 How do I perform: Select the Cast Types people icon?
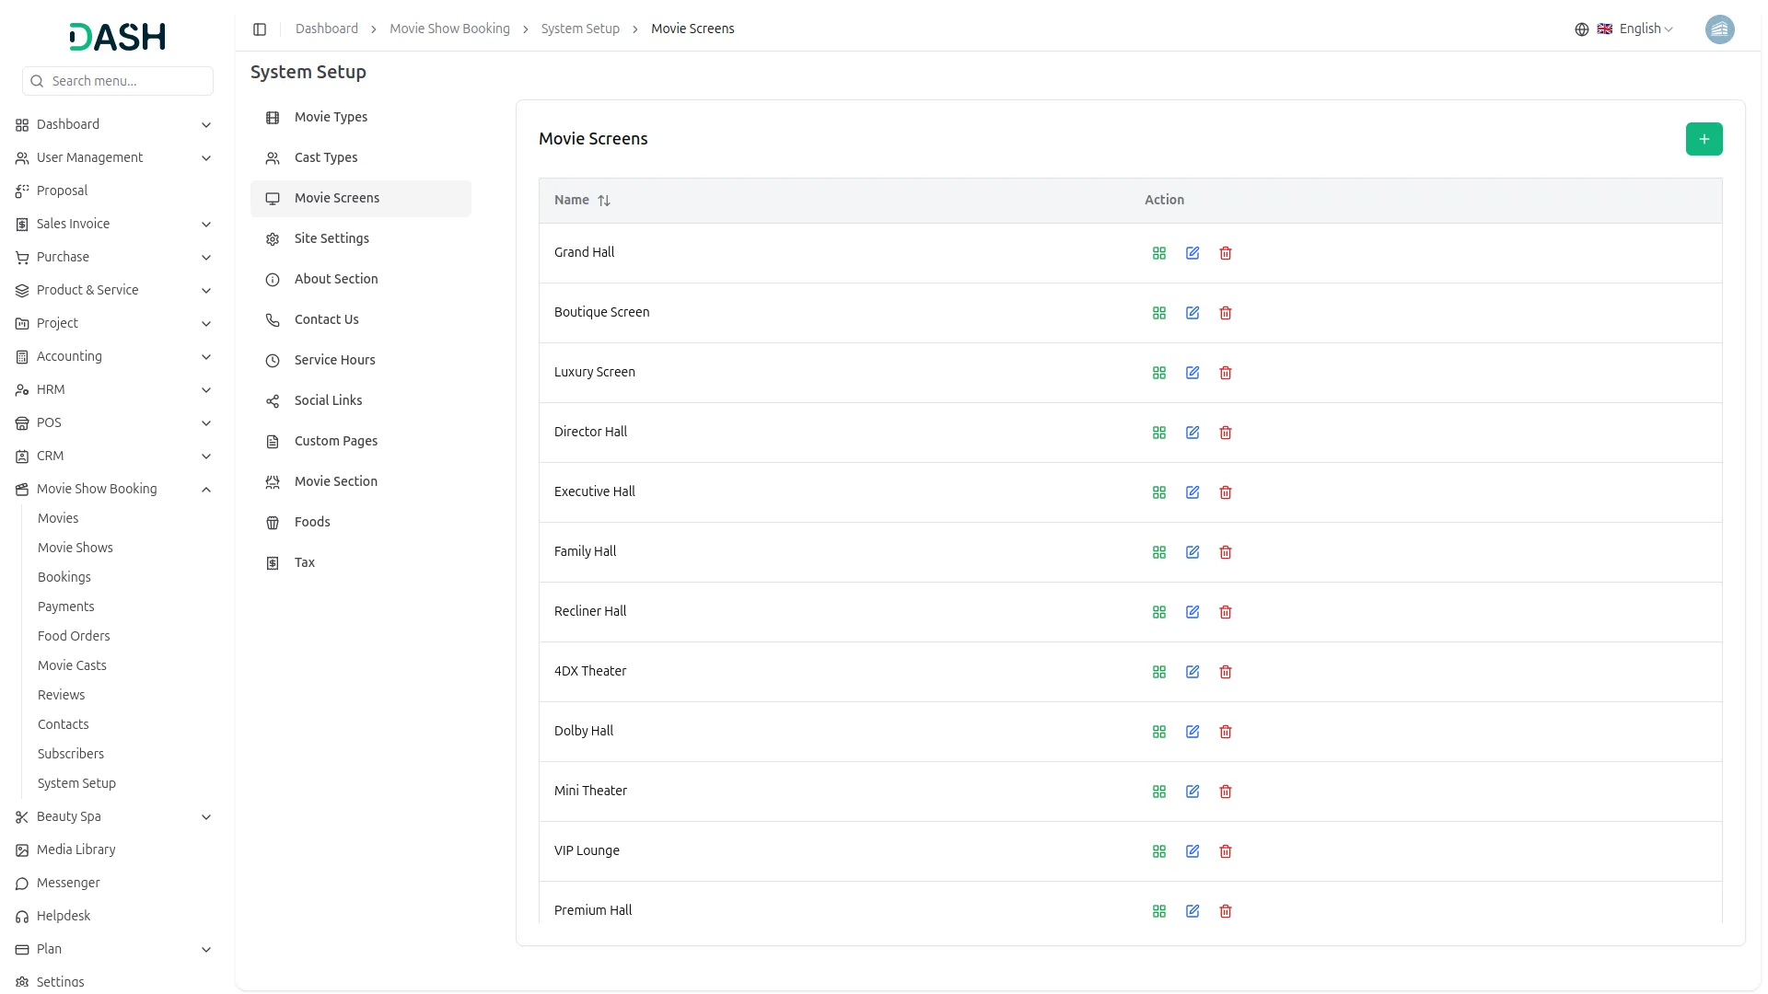tap(272, 158)
